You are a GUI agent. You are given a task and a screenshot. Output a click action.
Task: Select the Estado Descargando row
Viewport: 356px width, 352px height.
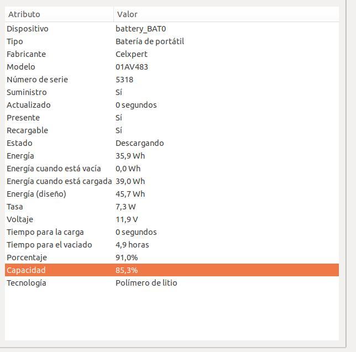172,143
